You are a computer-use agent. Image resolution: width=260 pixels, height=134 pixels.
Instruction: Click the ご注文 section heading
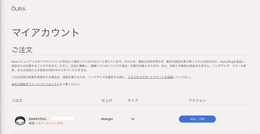[22, 49]
